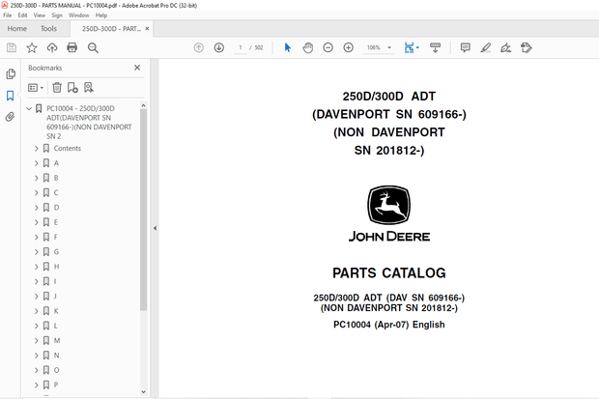Open the sign document tool

(506, 47)
